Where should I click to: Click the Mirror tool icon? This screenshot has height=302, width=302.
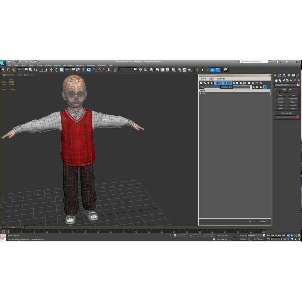pyautogui.click(x=140, y=70)
